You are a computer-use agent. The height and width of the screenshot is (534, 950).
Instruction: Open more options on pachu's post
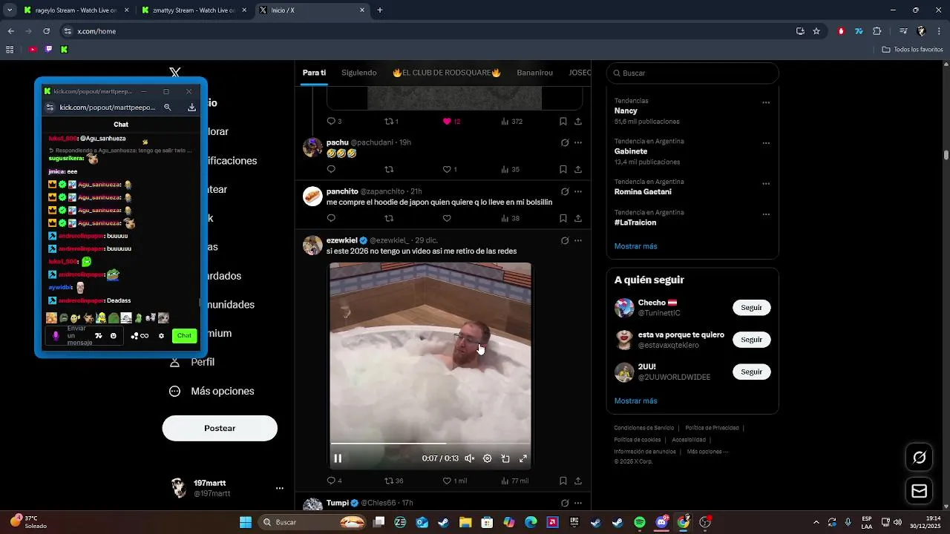pyautogui.click(x=578, y=142)
